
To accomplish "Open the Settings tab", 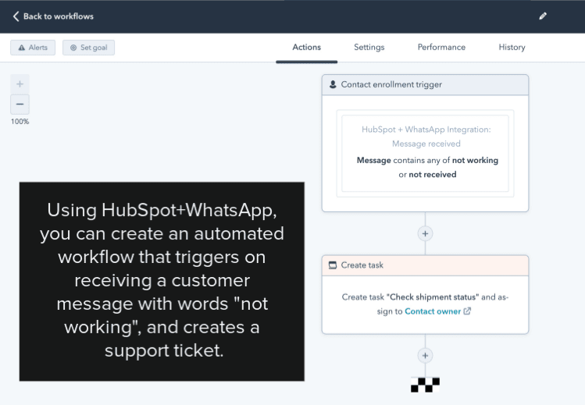I will click(x=369, y=48).
